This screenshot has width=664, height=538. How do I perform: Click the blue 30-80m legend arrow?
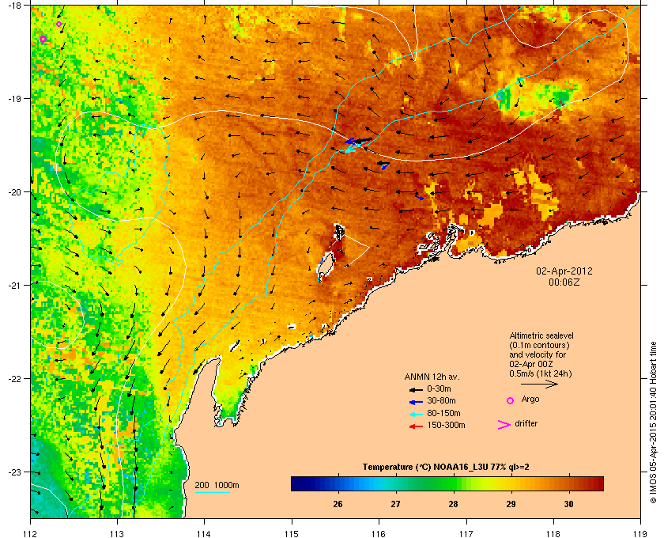click(x=416, y=401)
